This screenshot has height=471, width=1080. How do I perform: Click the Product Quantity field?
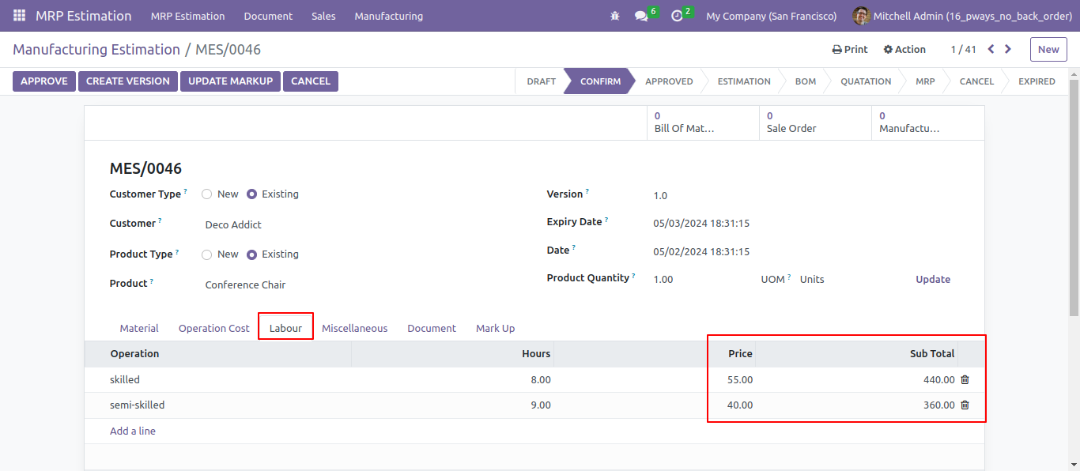[x=698, y=279]
